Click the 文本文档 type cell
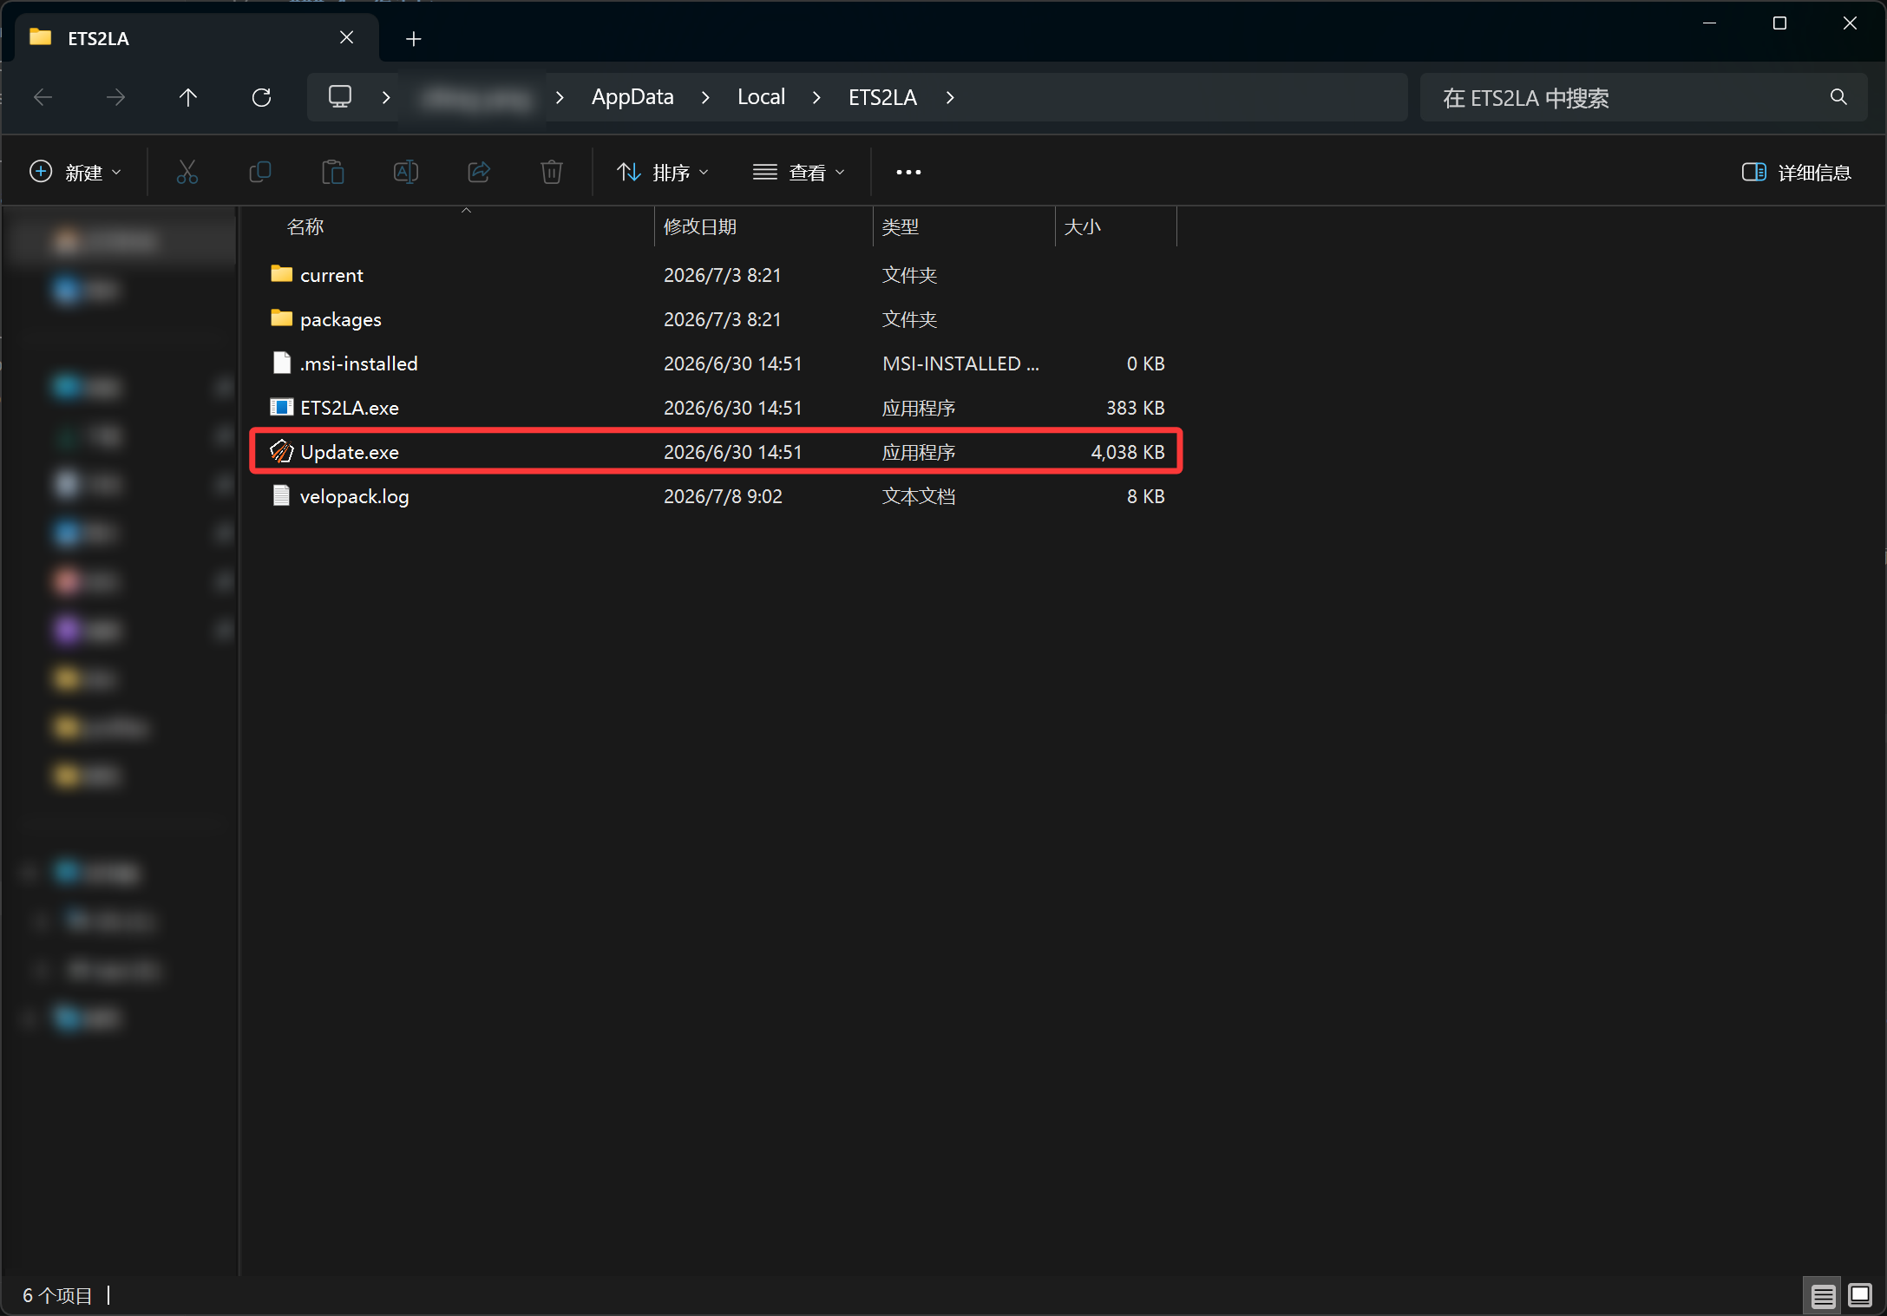This screenshot has height=1316, width=1887. [919, 496]
